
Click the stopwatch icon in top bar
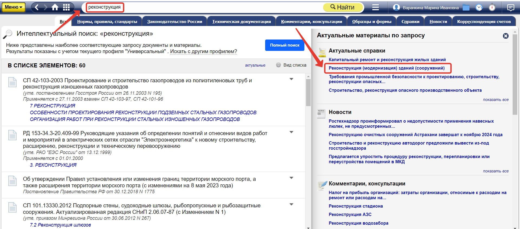[492, 8]
